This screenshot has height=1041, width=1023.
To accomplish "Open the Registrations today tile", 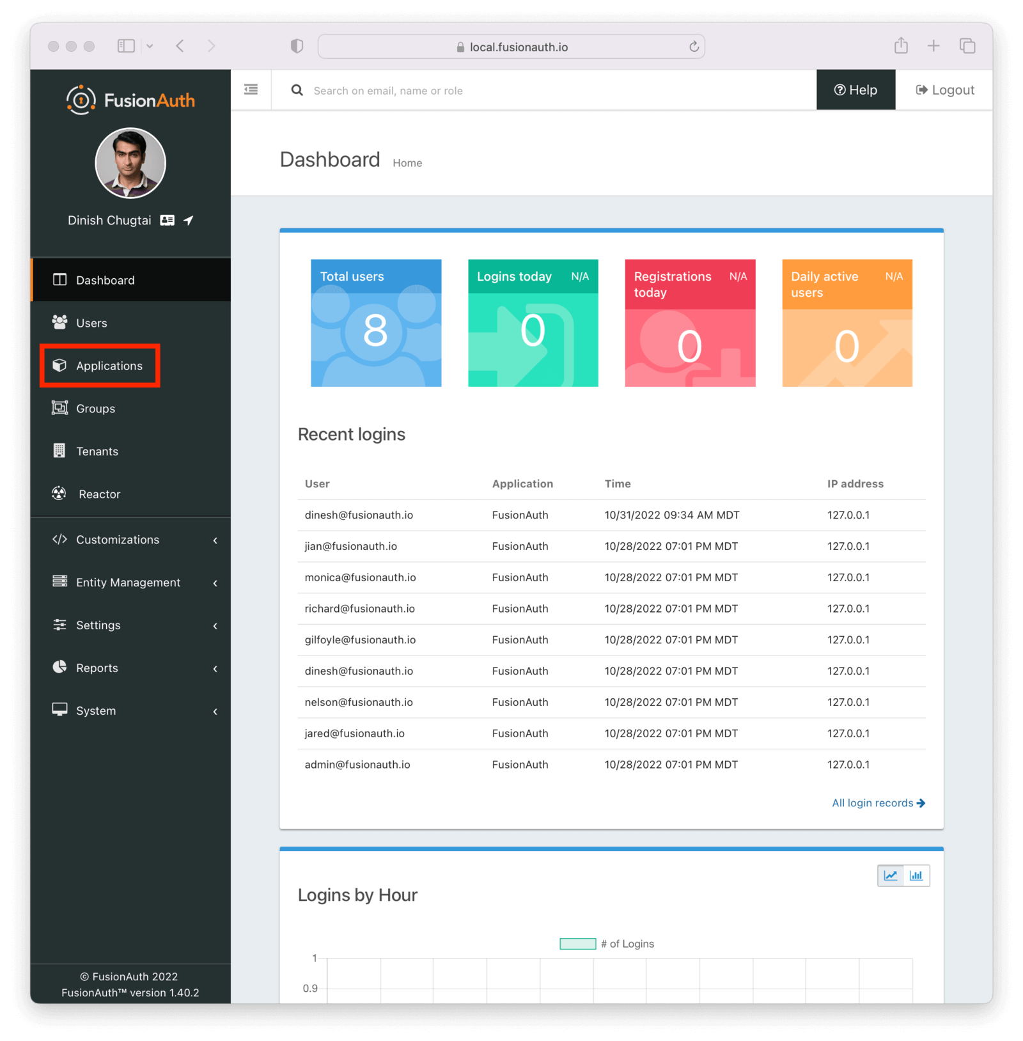I will pos(690,322).
